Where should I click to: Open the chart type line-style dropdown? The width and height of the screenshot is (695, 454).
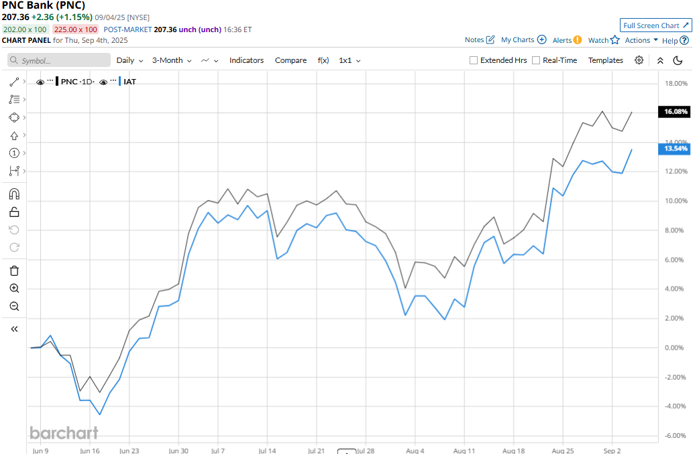coord(210,61)
